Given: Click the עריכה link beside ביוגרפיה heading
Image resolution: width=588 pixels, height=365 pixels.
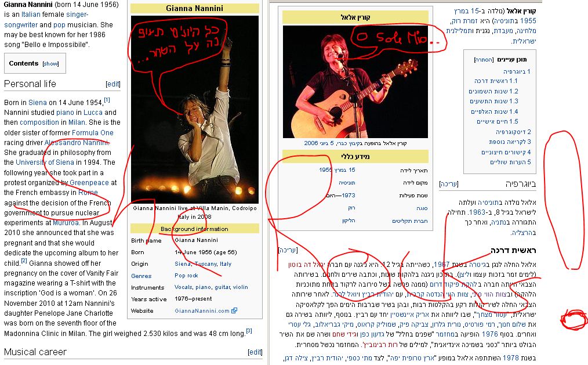Looking at the screenshot, I should [449, 184].
